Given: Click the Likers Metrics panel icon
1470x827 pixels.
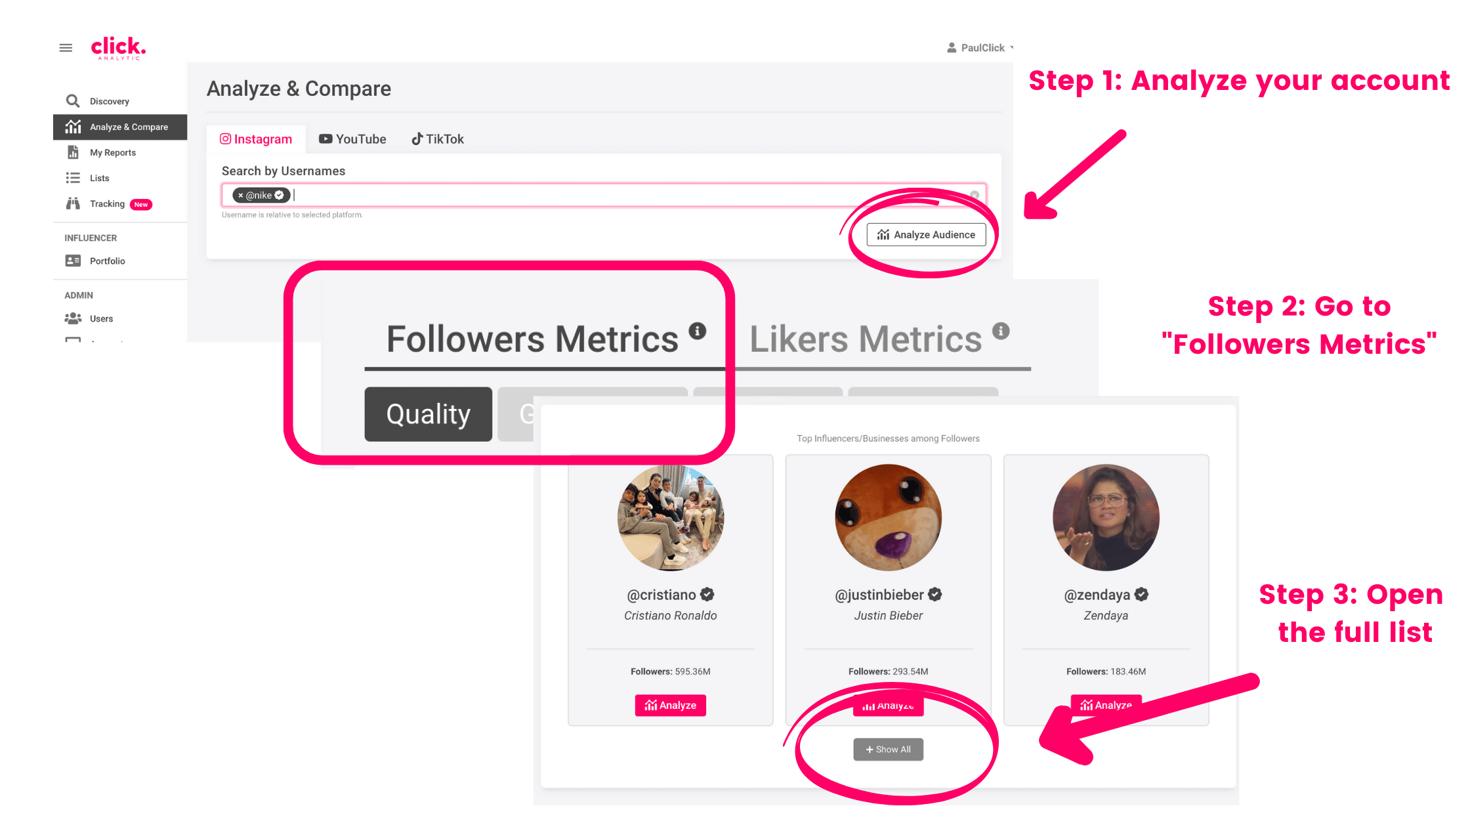Looking at the screenshot, I should click(1003, 330).
